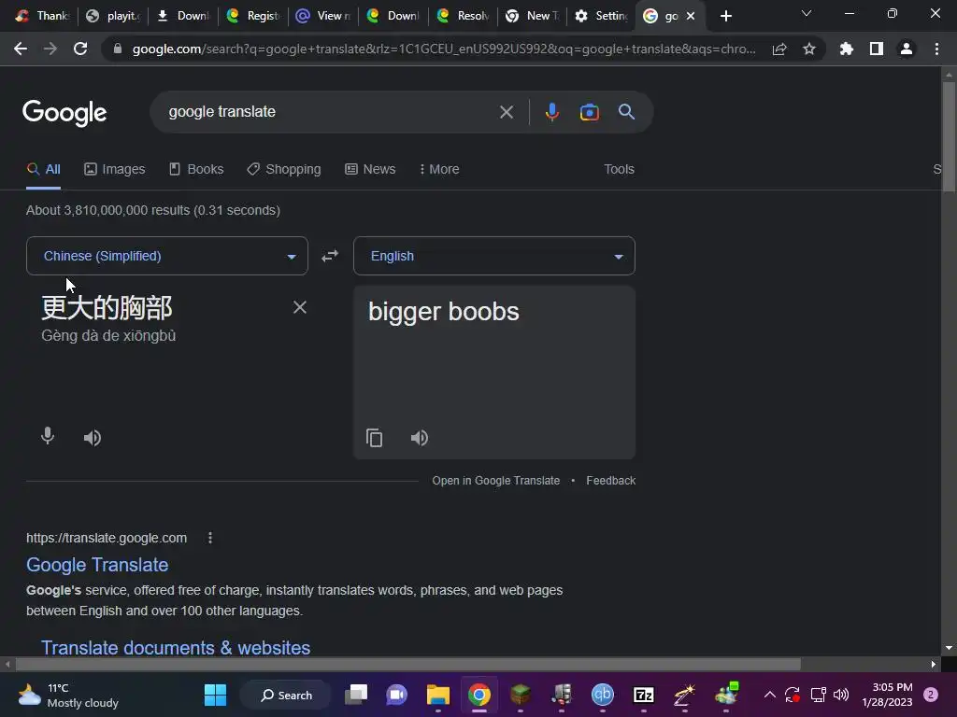Start voice input in translate box

click(48, 437)
